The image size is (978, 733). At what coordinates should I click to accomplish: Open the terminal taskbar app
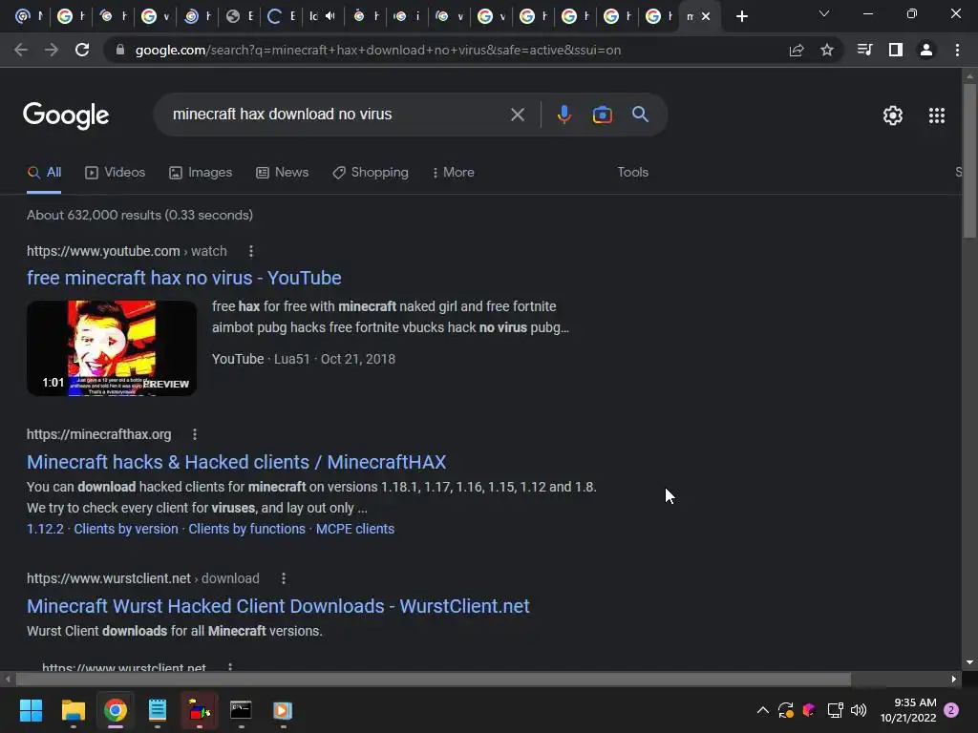241,710
